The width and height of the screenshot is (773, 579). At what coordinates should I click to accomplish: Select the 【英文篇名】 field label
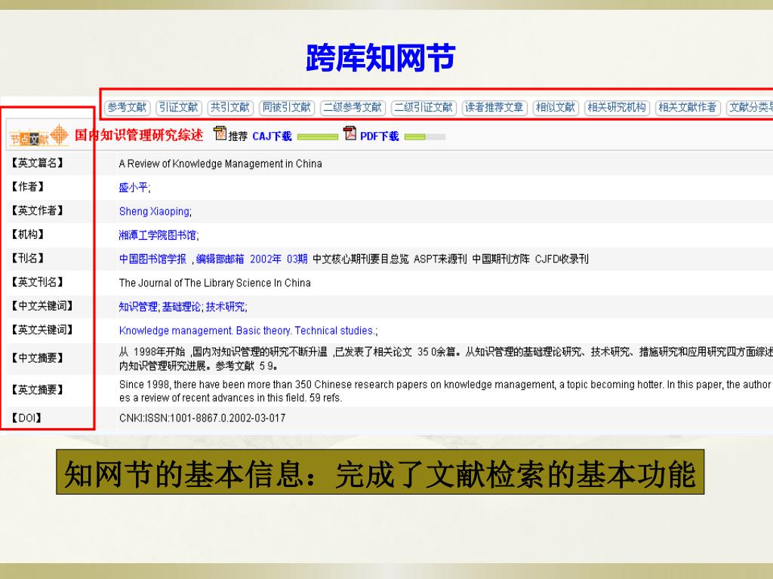coord(38,163)
